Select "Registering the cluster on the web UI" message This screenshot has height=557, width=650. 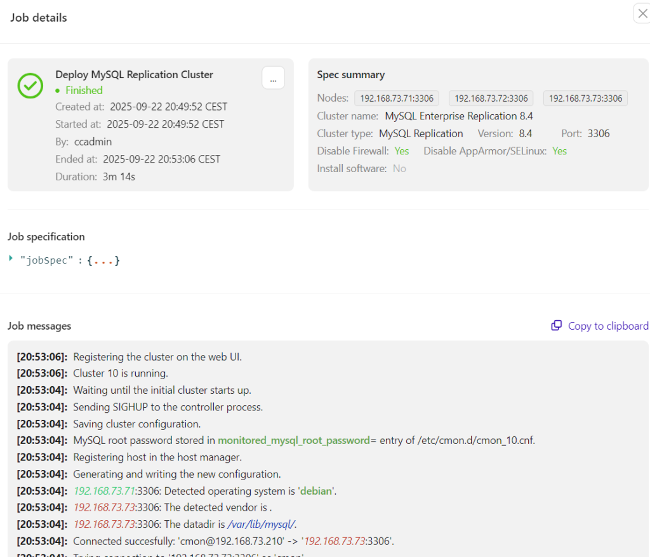(x=157, y=357)
